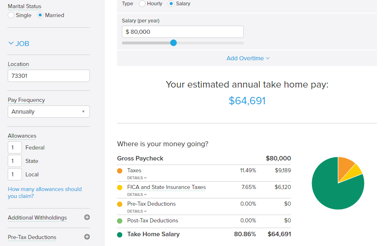Viewport: 388px width, 246px height.
Task: Select Single marital status
Action: pos(11,15)
